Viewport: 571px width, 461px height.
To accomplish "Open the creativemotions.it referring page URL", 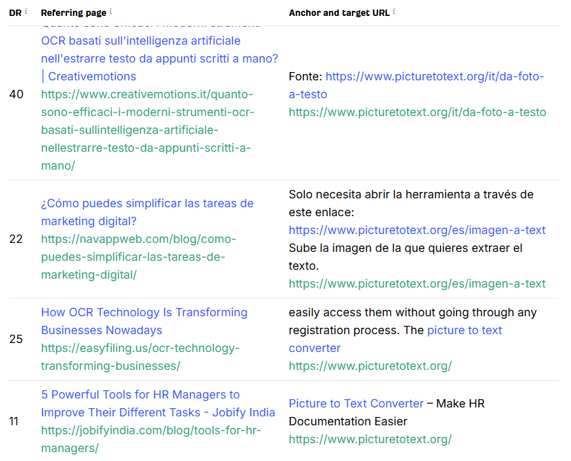I will [148, 130].
